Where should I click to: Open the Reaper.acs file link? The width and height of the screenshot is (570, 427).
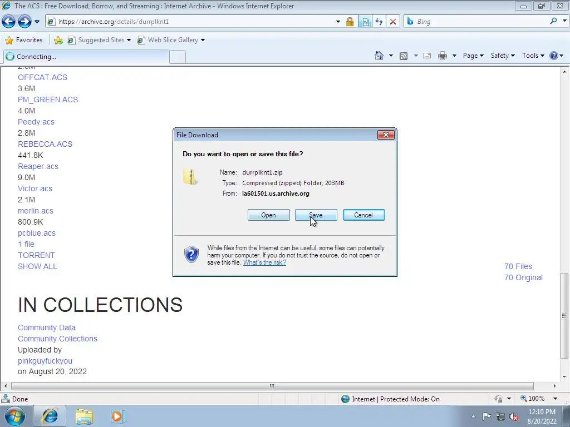click(38, 166)
